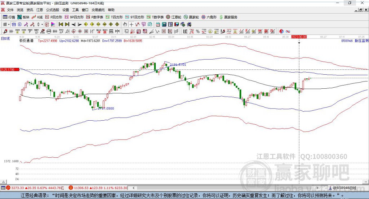Switch to the K线 candlestick chart
This screenshot has width=369, height=199.
pyautogui.click(x=37, y=17)
